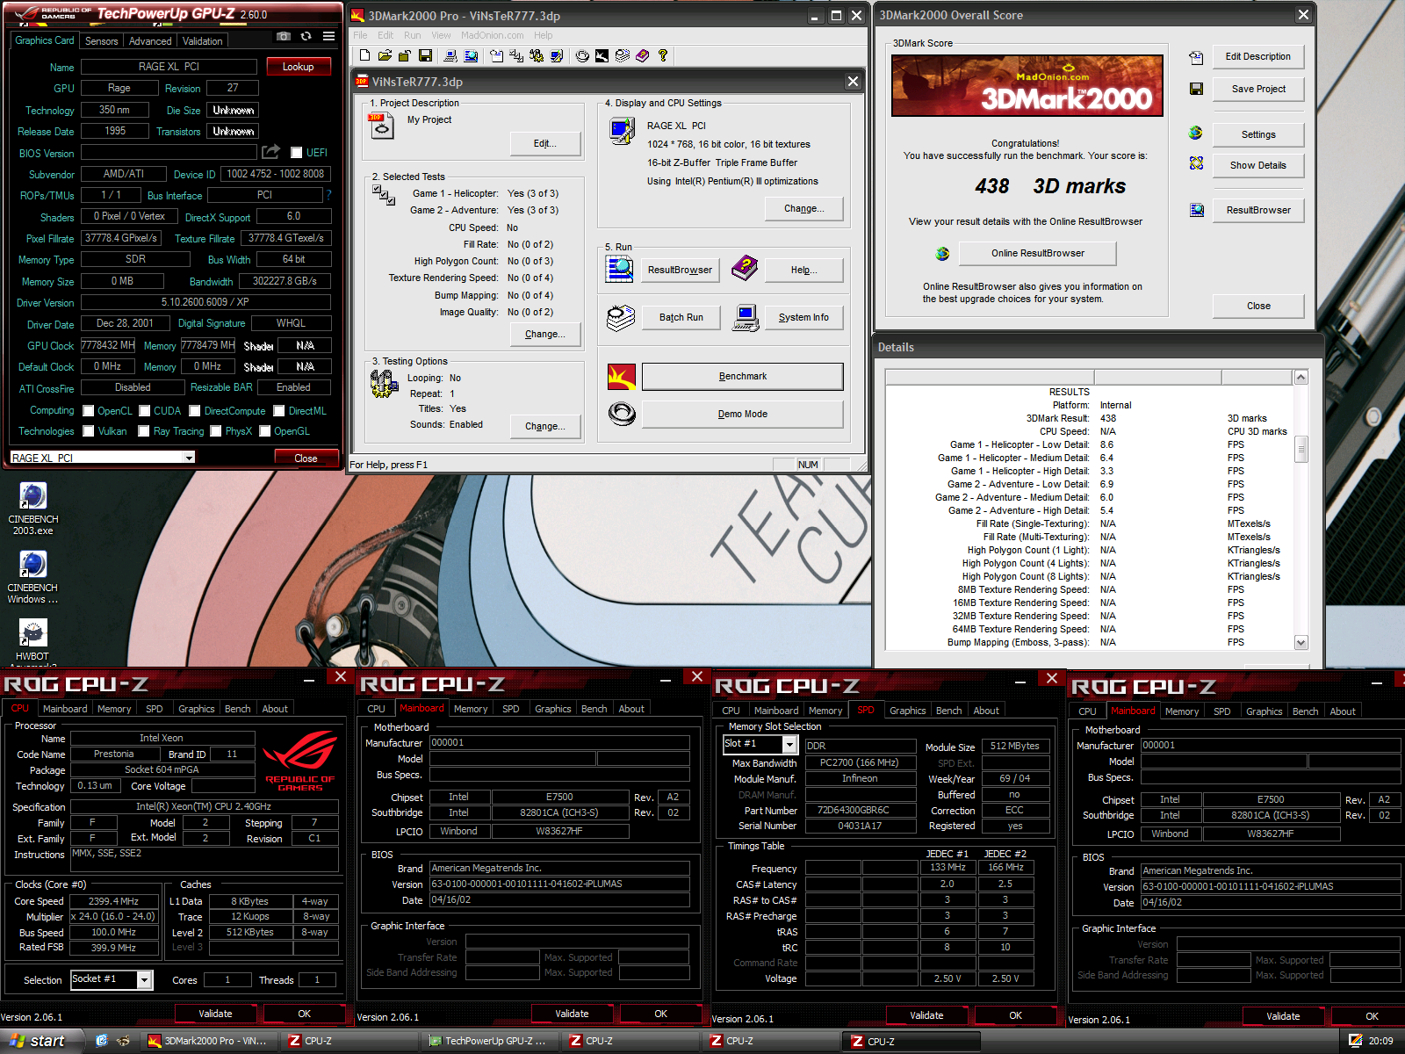Click the Batch Run button
This screenshot has height=1054, width=1405.
pyautogui.click(x=681, y=317)
